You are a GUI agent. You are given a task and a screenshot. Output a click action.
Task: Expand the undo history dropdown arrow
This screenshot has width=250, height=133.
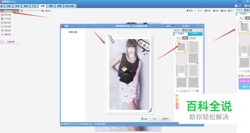point(195,11)
